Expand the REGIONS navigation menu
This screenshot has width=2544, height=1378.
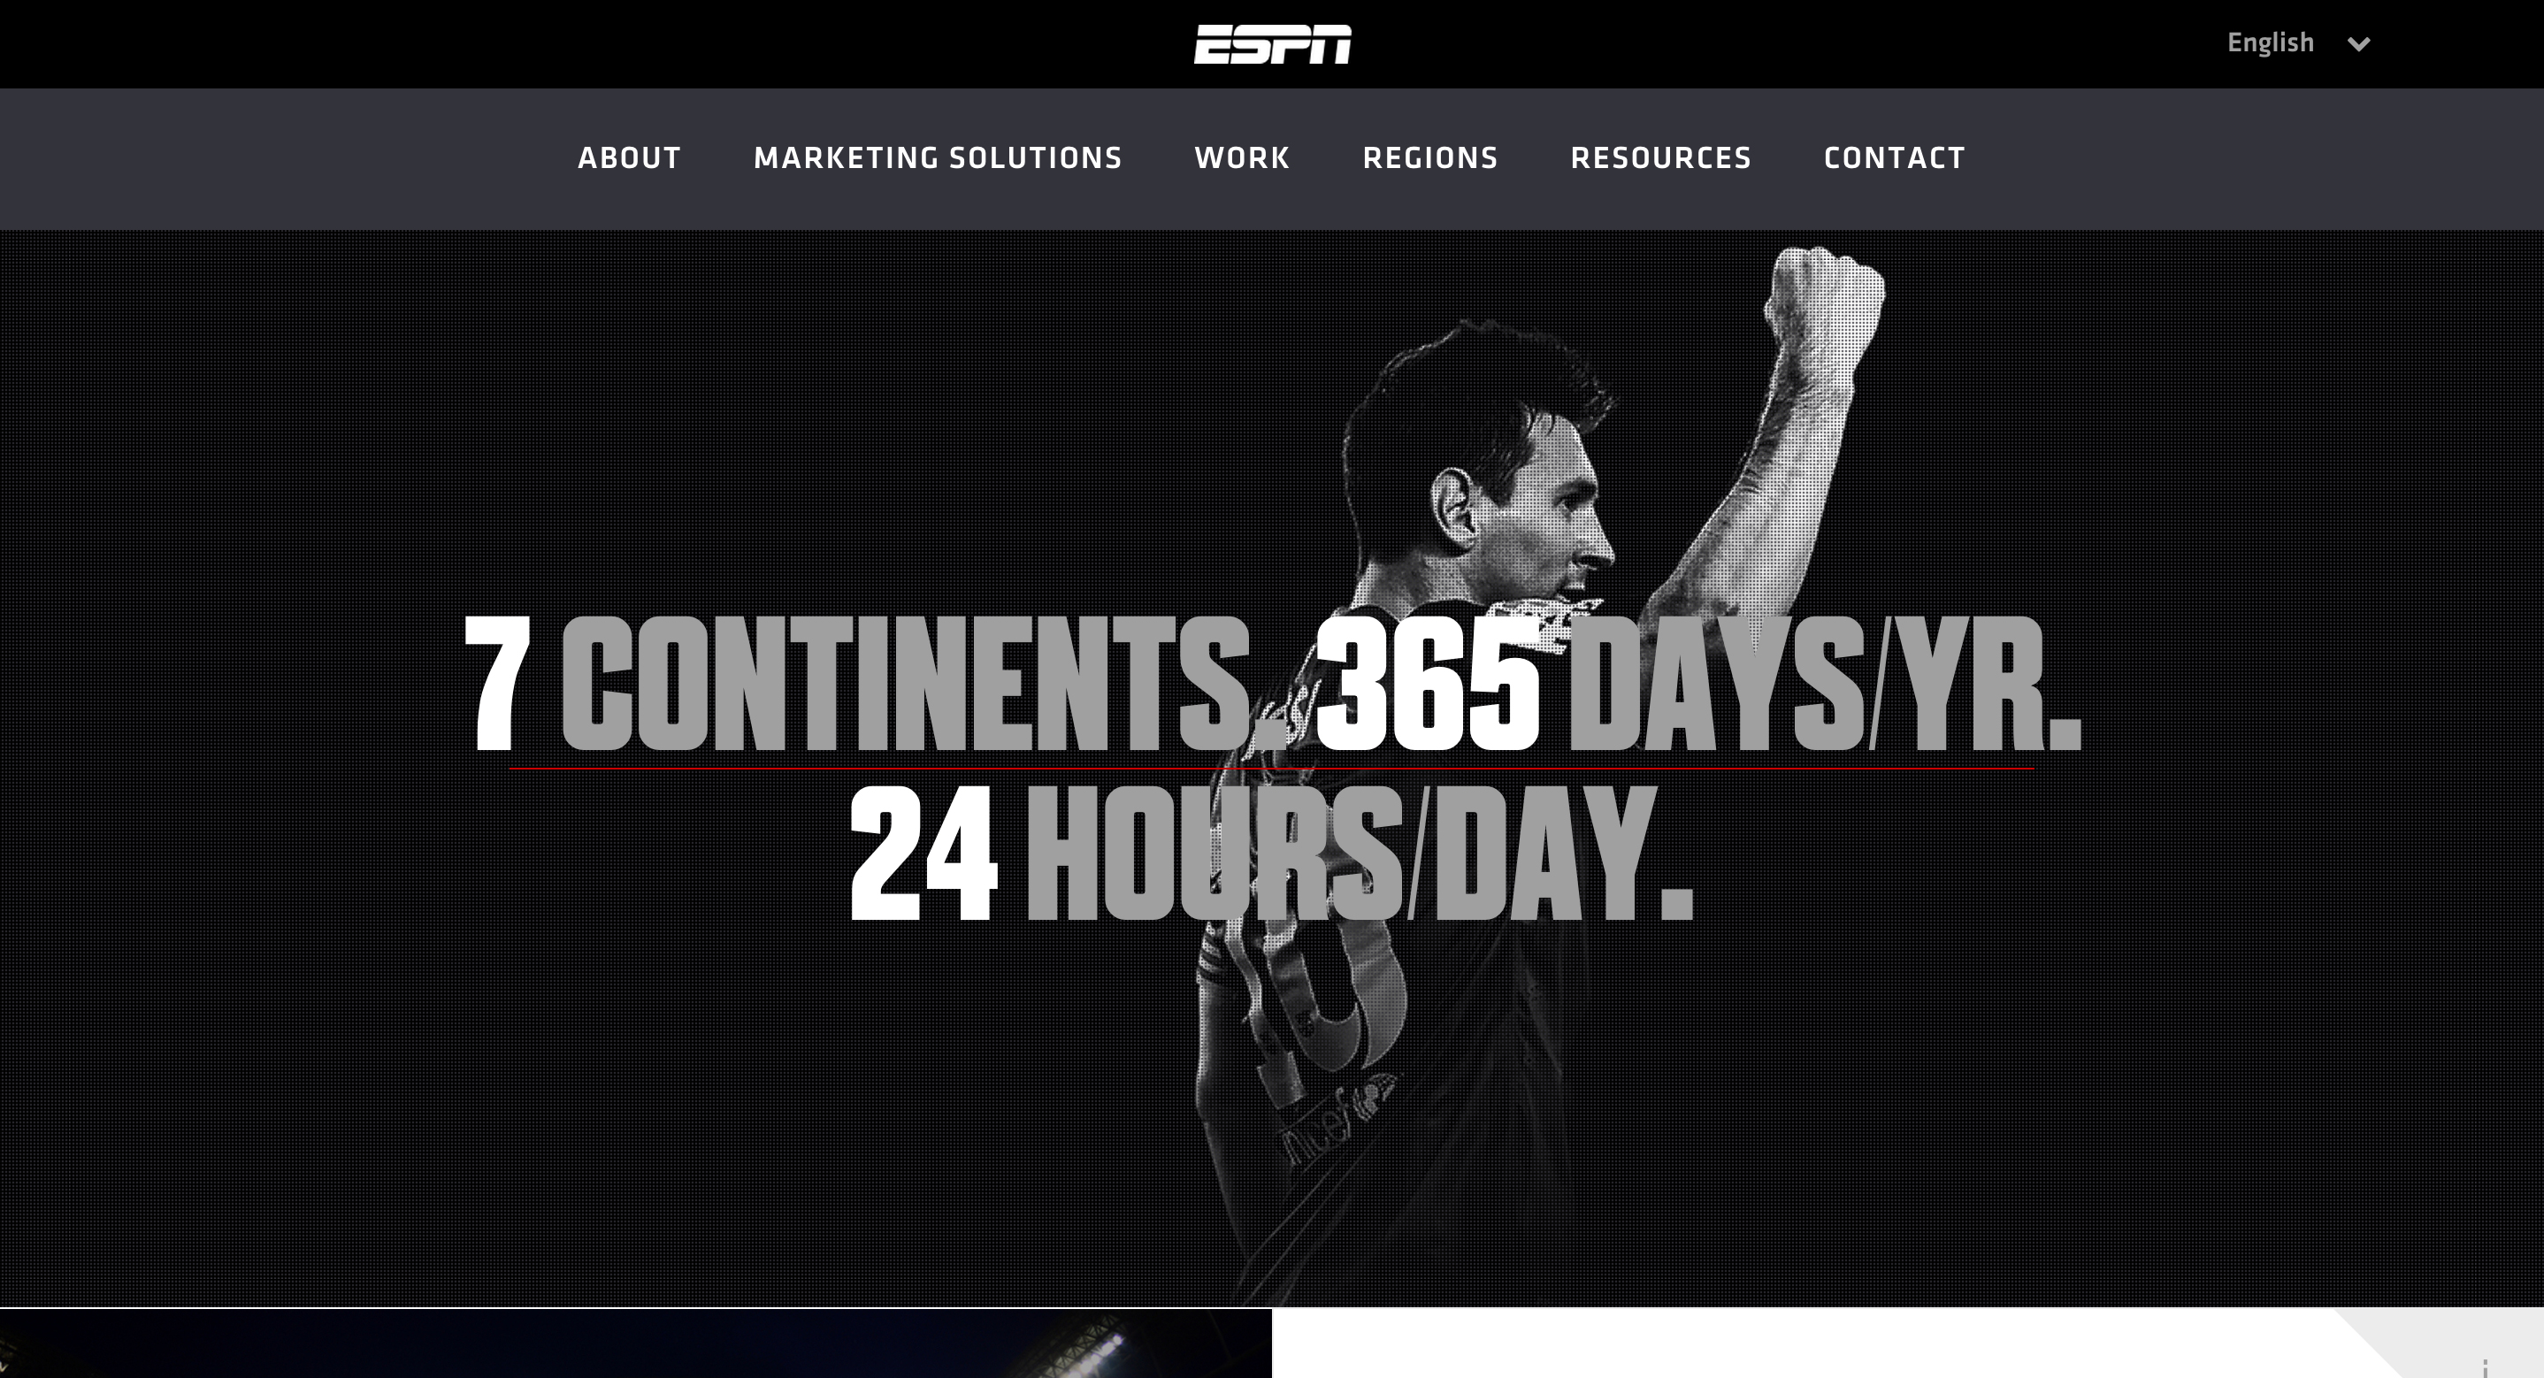(1430, 158)
